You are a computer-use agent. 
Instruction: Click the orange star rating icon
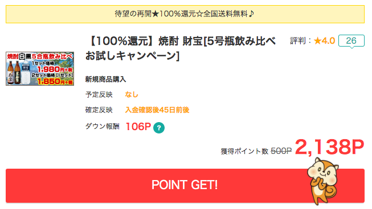tap(317, 41)
